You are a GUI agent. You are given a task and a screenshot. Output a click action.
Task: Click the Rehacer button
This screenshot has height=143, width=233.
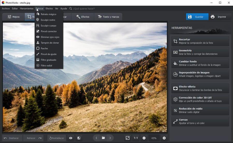point(33,138)
